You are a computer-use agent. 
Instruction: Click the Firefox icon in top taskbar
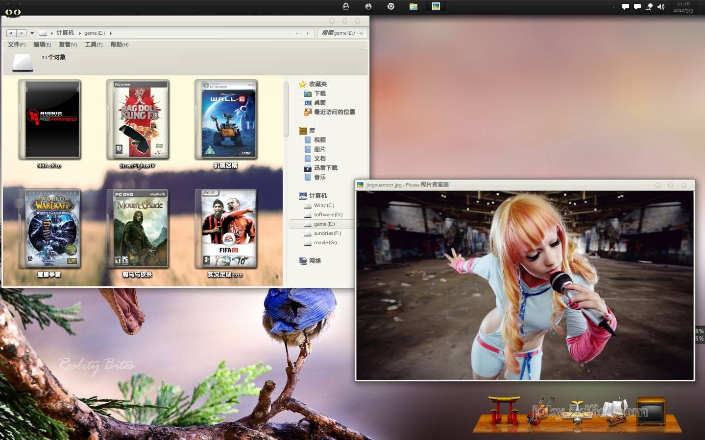[368, 6]
